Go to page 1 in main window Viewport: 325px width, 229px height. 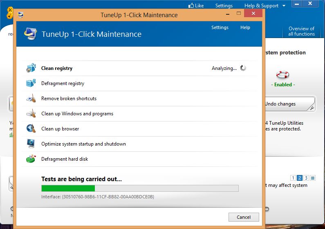tap(293, 178)
